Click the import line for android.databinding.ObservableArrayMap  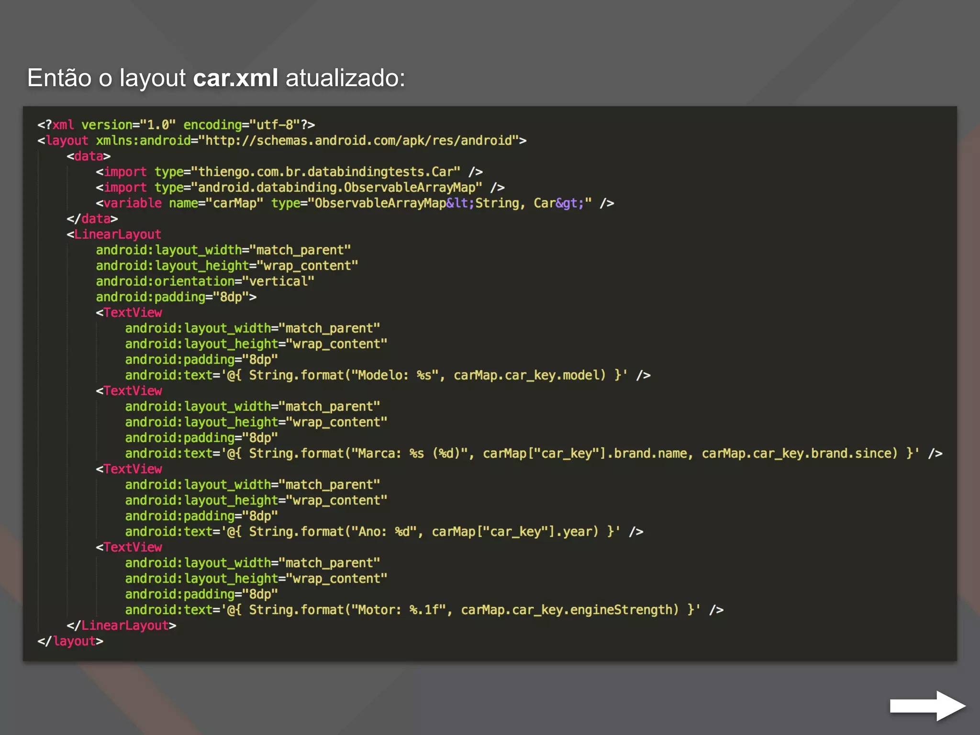point(300,188)
